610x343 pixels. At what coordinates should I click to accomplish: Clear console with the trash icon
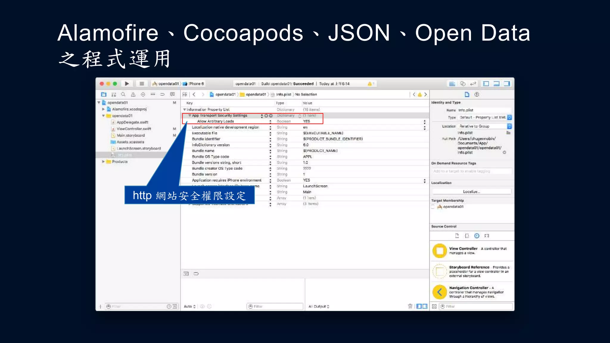pos(410,306)
